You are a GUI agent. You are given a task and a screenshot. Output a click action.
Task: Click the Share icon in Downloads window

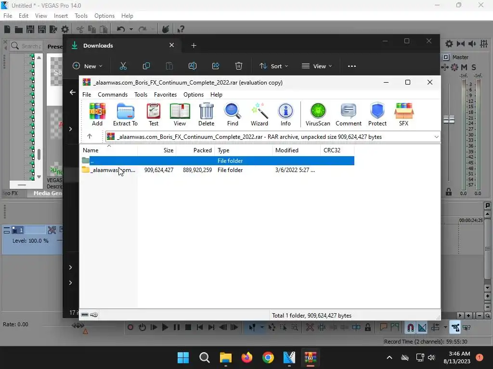point(216,66)
